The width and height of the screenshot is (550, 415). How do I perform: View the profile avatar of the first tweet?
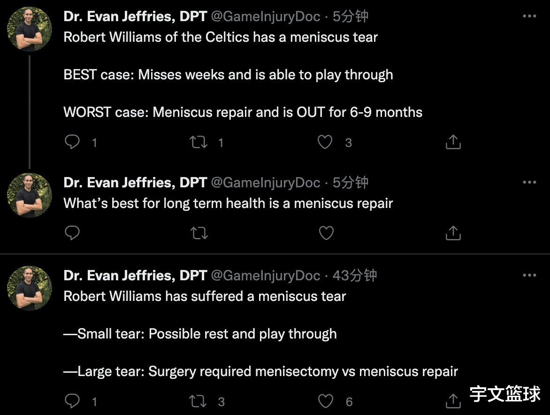pos(30,29)
